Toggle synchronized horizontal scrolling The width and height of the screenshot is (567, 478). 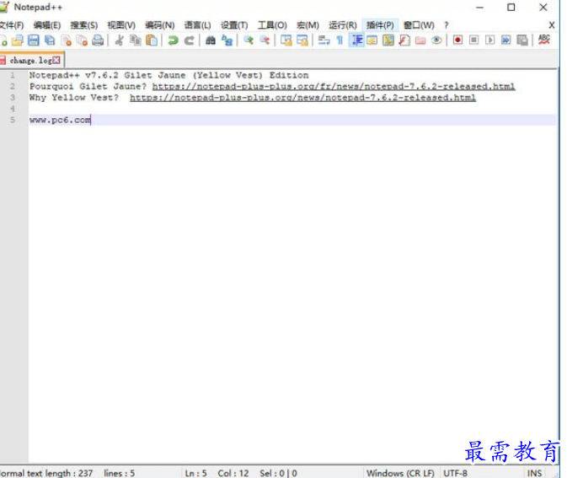(x=302, y=40)
